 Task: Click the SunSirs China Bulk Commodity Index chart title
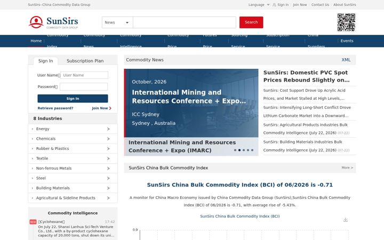tap(240, 216)
